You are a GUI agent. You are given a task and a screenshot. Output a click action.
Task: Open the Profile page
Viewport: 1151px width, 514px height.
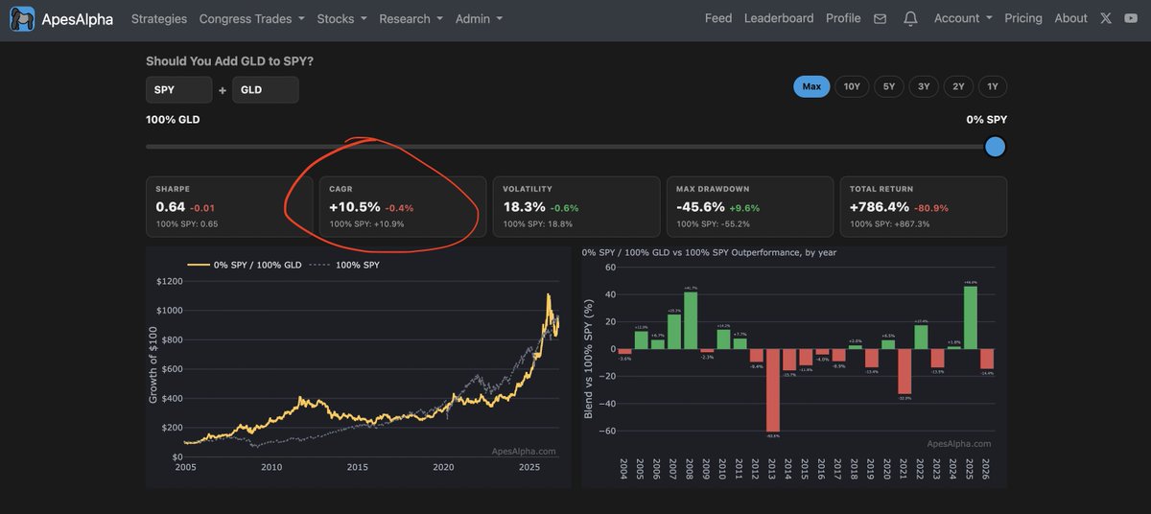tap(843, 18)
